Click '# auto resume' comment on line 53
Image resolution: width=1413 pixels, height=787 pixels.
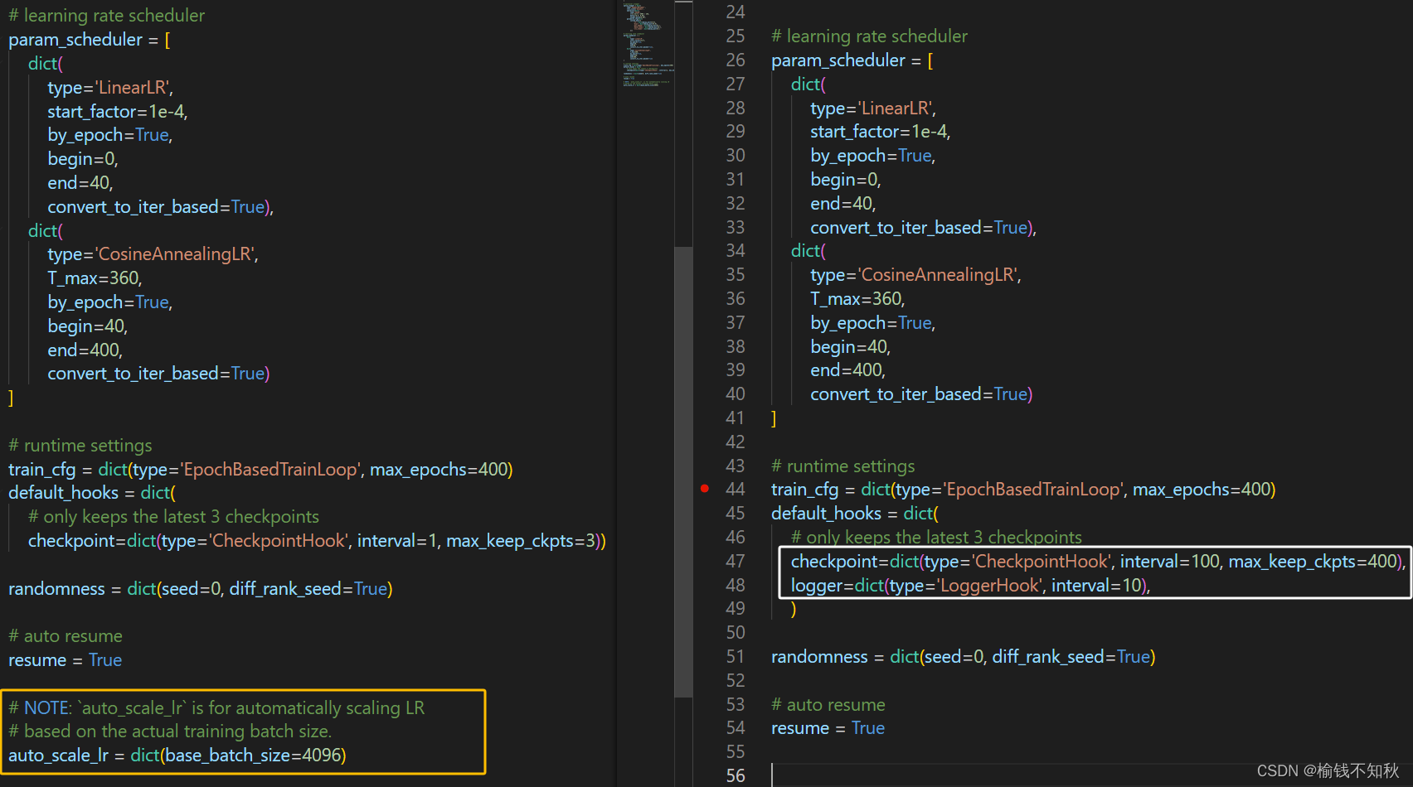828,705
